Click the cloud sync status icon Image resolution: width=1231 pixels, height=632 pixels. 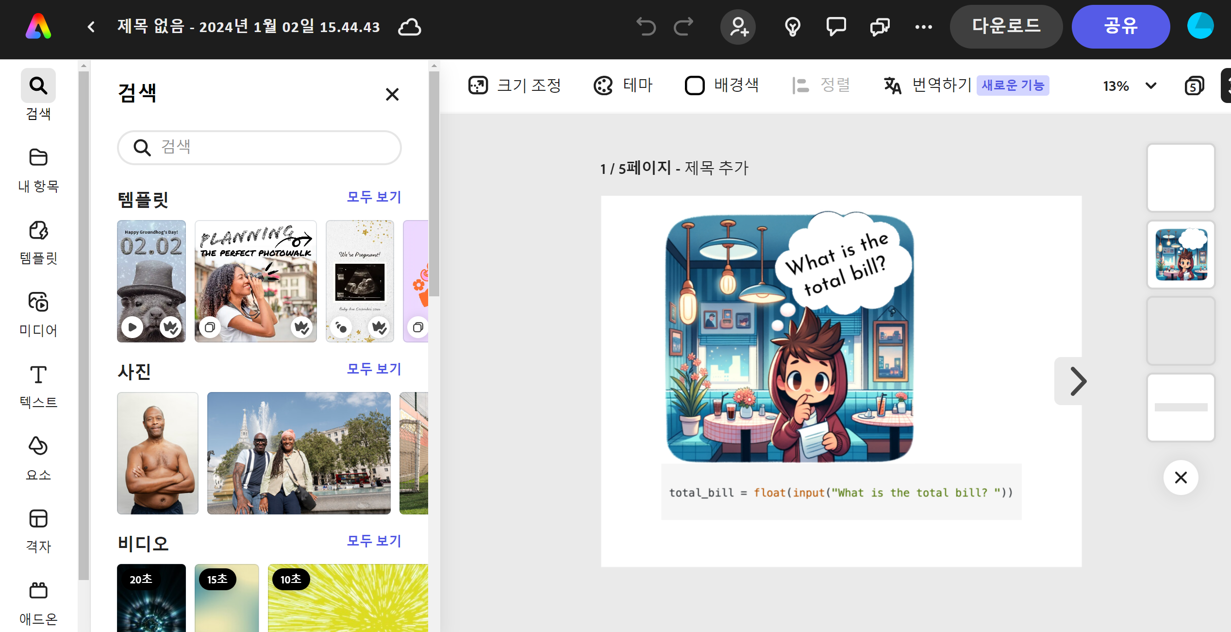(x=409, y=27)
